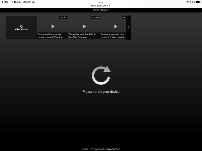Open 'Butternut squash, pea, broccoli & kale' title
This screenshot has width=202, height=151.
(113, 36)
